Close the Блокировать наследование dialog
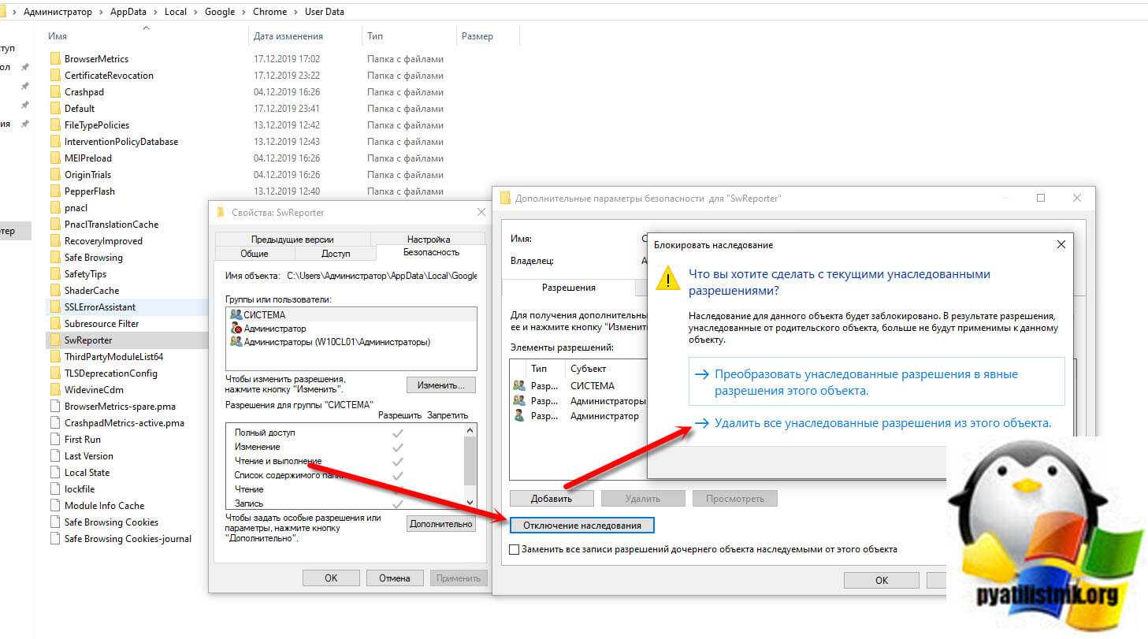Image resolution: width=1148 pixels, height=639 pixels. click(x=1061, y=245)
